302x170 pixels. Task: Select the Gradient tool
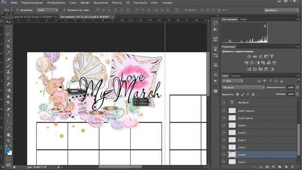(x=8, y=90)
